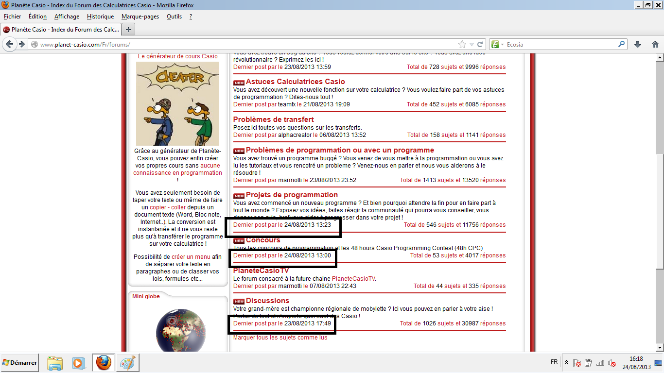The width and height of the screenshot is (664, 373).
Task: Click the 'copier - coller' link
Action: [168, 207]
